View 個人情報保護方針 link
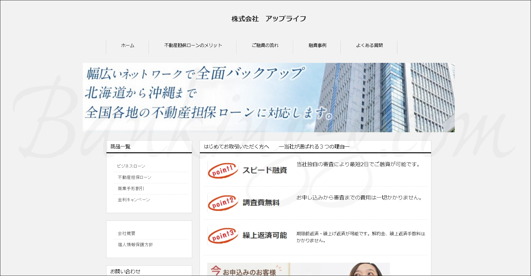Viewport: 531px width, 276px height. [135, 245]
